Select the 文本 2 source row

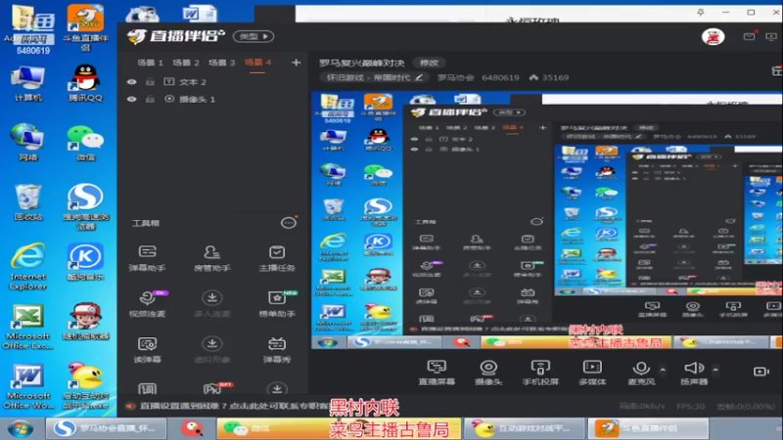pyautogui.click(x=212, y=82)
